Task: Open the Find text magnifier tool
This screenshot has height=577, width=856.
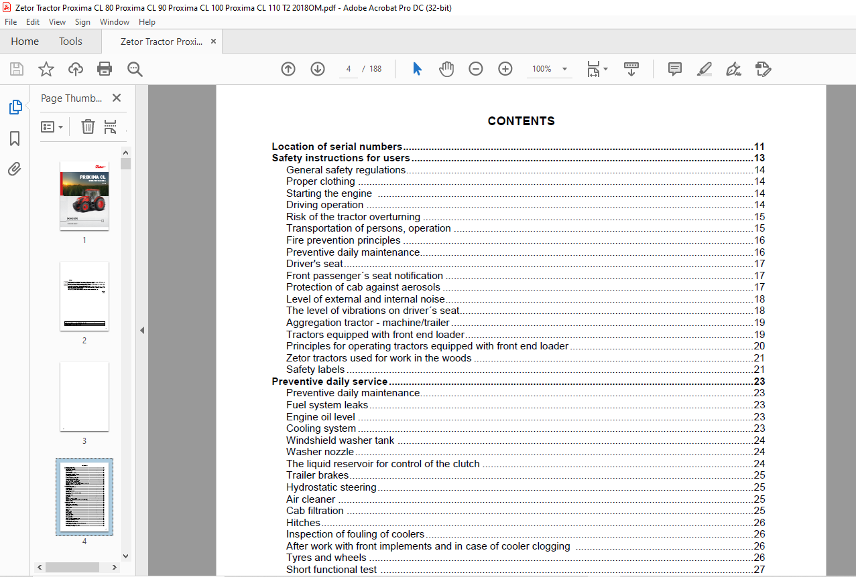Action: pos(135,69)
